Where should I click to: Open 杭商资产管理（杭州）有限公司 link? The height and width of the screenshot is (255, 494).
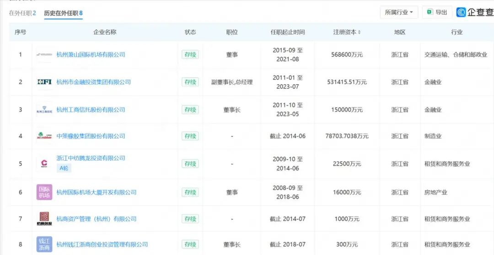click(97, 219)
